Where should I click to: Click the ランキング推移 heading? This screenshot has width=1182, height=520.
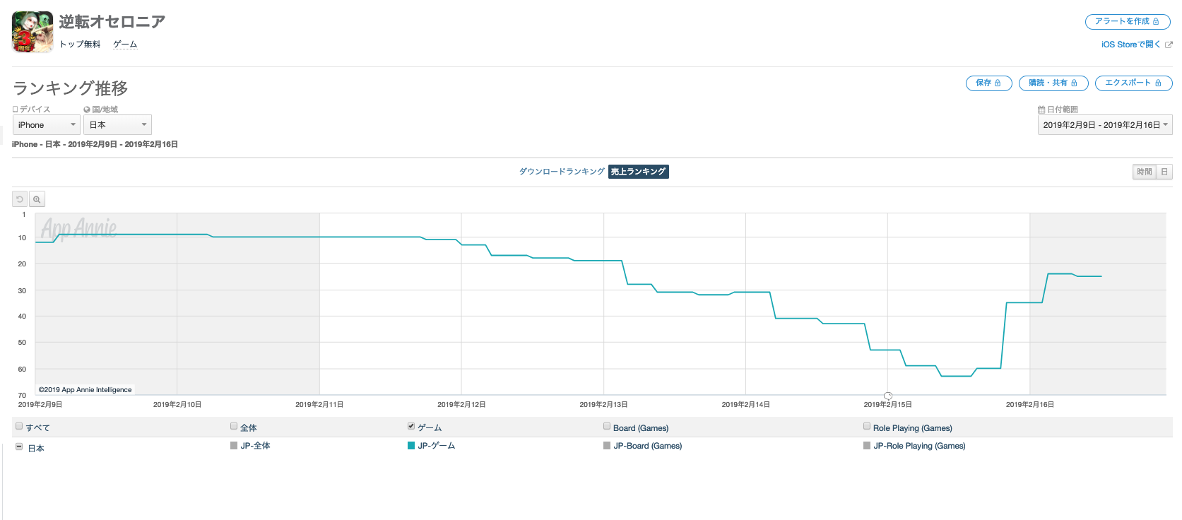point(71,88)
